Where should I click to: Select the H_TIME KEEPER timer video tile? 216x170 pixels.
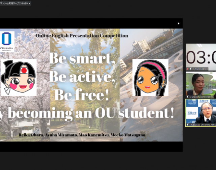[x=201, y=57]
